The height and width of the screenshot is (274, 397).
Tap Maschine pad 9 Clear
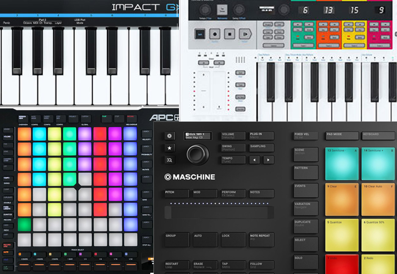342,199
